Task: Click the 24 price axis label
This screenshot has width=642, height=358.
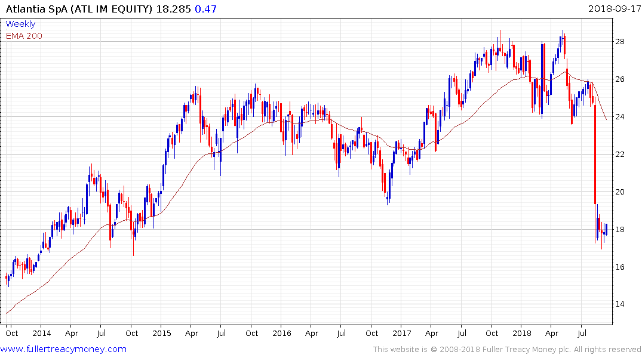Action: [620, 117]
